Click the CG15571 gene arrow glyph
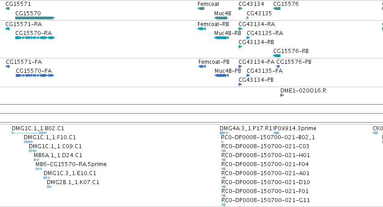This screenshot has width=383, height=207. [7, 9]
